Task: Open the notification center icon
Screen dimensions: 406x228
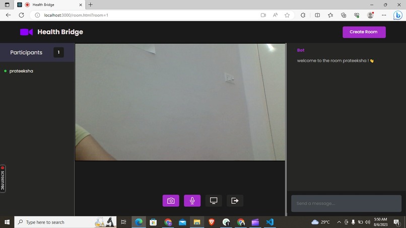Action: (396, 222)
